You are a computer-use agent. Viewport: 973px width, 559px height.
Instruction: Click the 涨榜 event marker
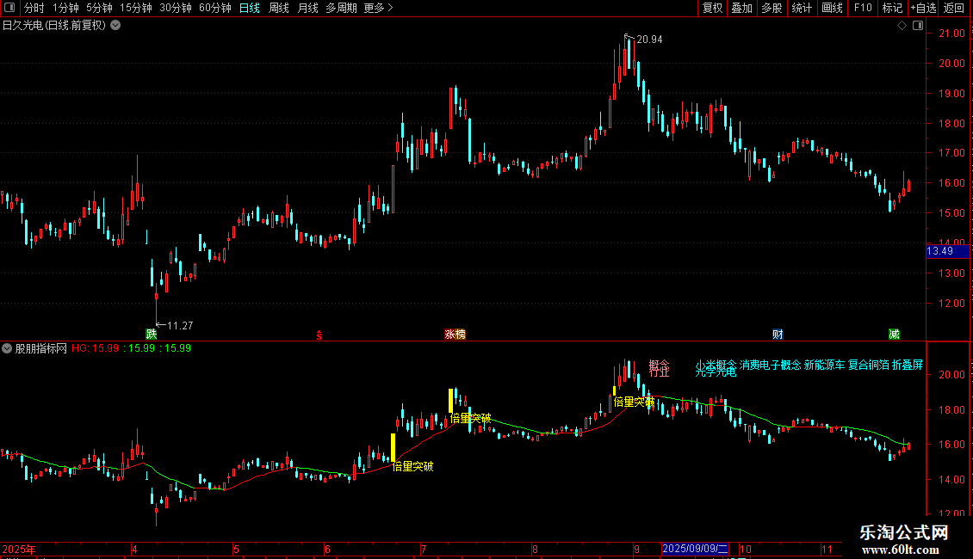tap(455, 334)
